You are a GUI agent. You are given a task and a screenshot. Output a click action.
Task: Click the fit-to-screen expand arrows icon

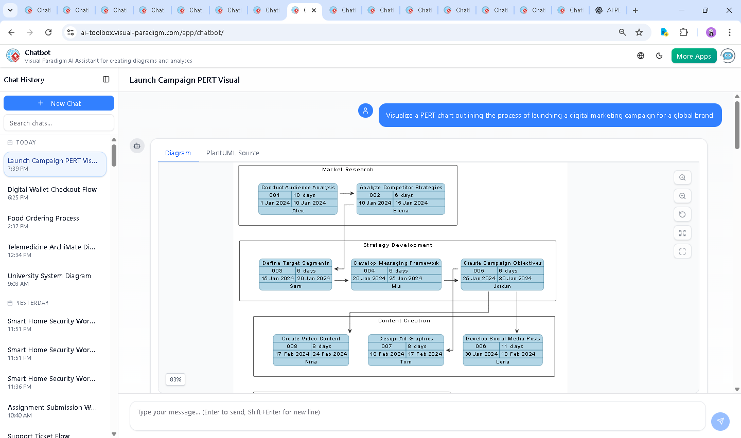coord(682,233)
